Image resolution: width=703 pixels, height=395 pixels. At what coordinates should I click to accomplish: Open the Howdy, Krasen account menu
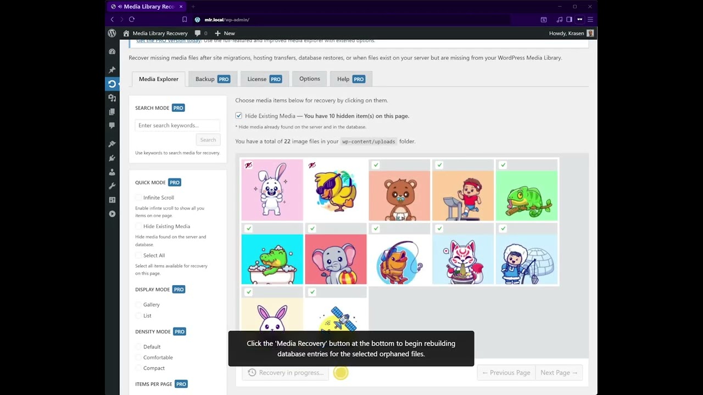pyautogui.click(x=571, y=33)
